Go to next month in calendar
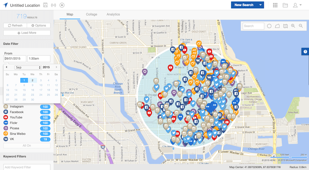This screenshot has width=309, height=170. [x=57, y=67]
